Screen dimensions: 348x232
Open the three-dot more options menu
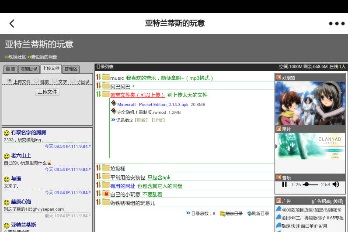pyautogui.click(x=336, y=24)
